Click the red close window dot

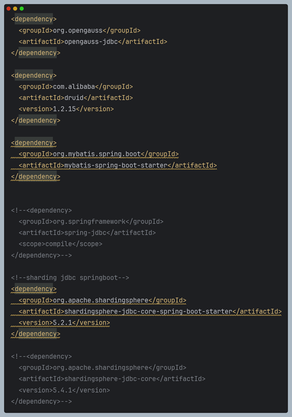pos(8,8)
